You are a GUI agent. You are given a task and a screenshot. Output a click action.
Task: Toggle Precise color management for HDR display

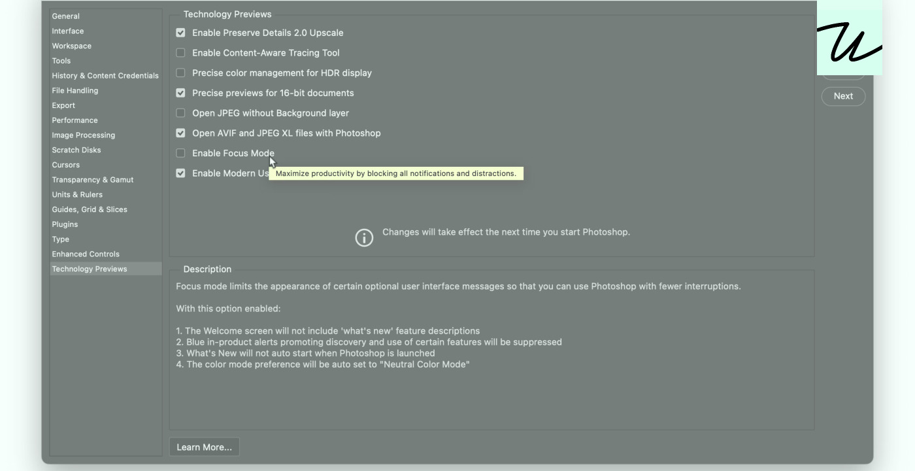(x=180, y=73)
